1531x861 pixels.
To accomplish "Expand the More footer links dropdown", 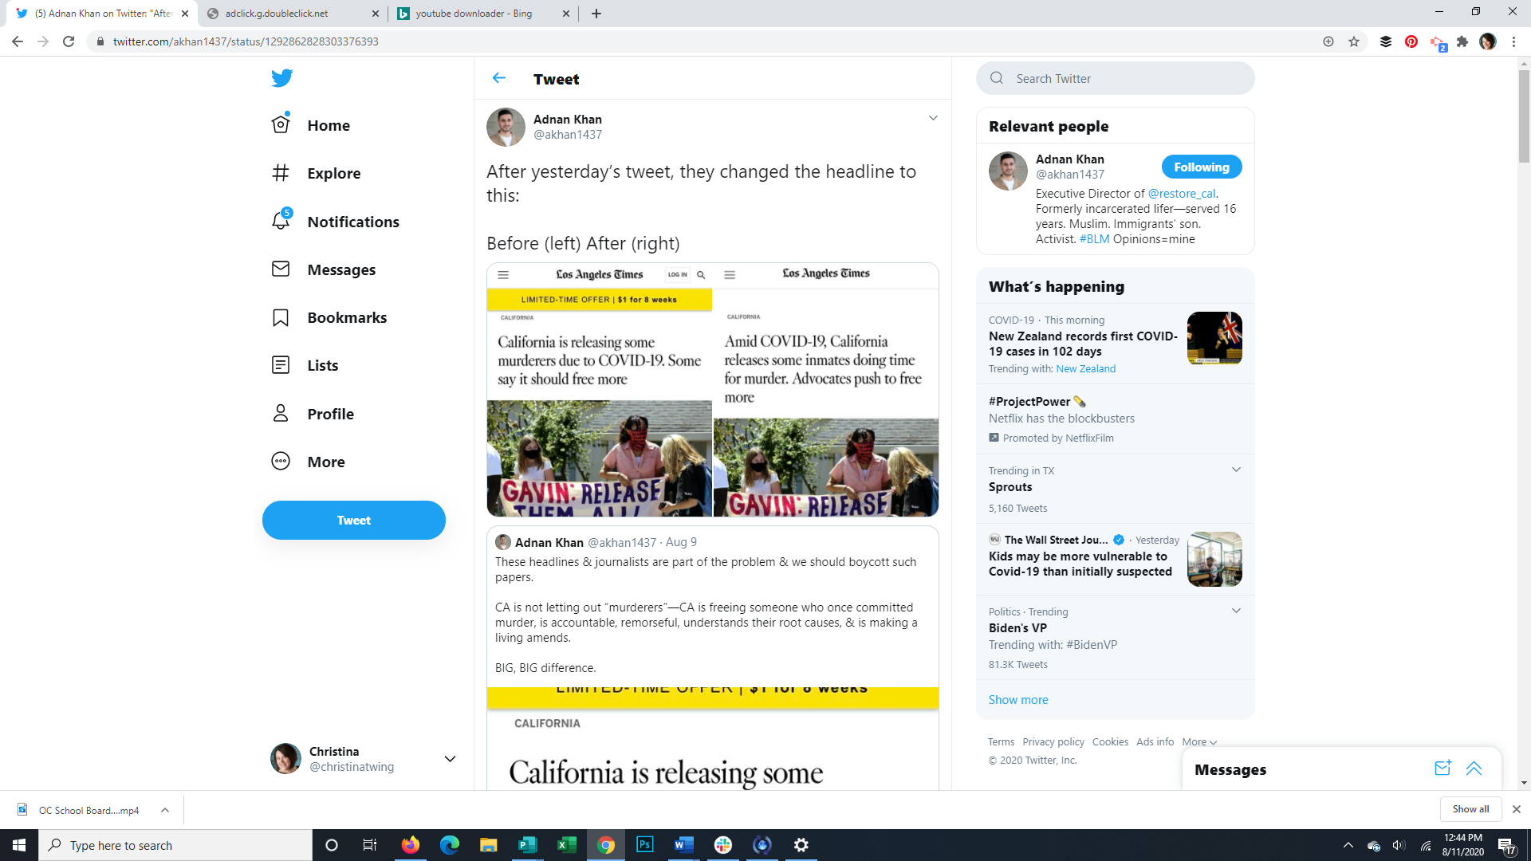I will (1199, 742).
